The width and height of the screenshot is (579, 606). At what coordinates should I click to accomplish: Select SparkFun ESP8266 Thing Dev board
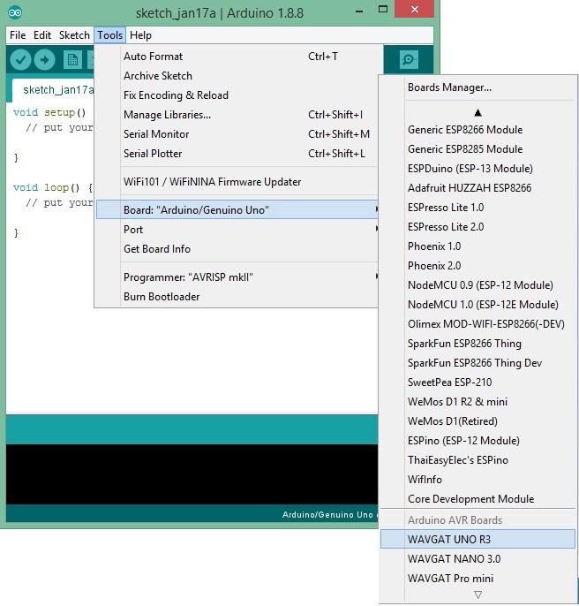pyautogui.click(x=477, y=363)
